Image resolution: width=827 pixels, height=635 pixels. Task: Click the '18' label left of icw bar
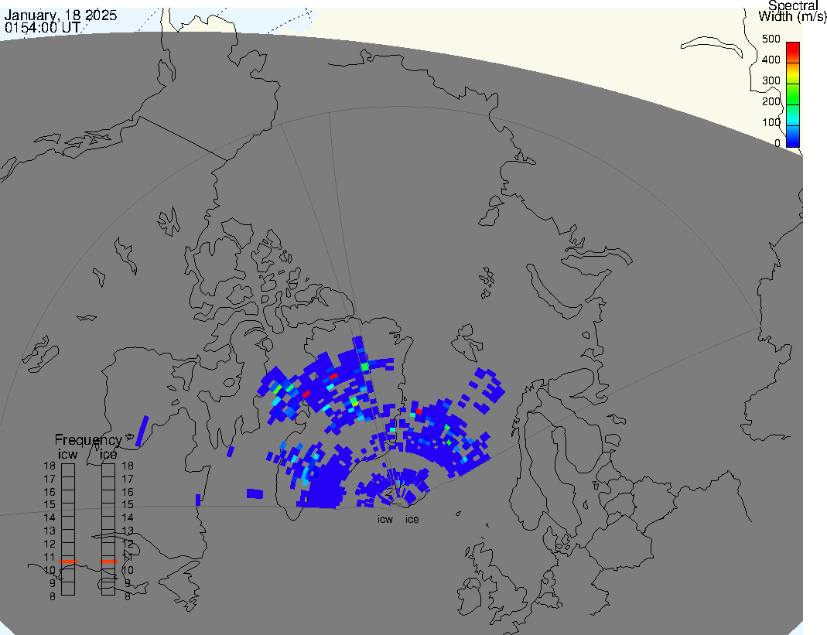coord(50,466)
